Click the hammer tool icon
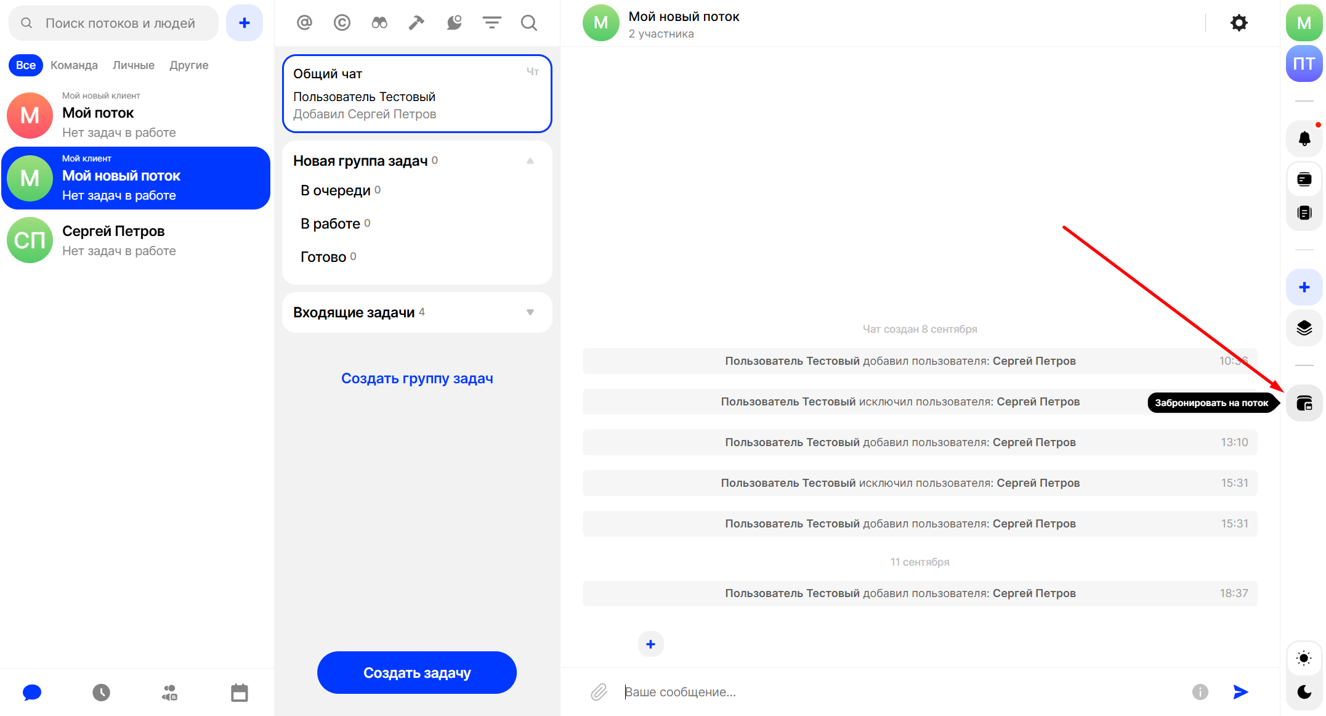Screen dimensions: 1326x716 click(416, 23)
